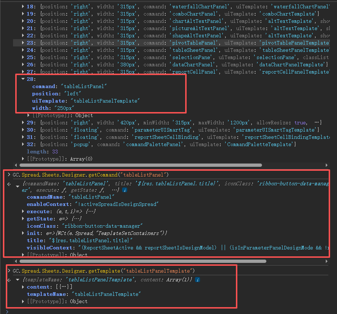The image size is (337, 314).
Task: Click the 'popup' position in entry 32
Action: click(81, 144)
